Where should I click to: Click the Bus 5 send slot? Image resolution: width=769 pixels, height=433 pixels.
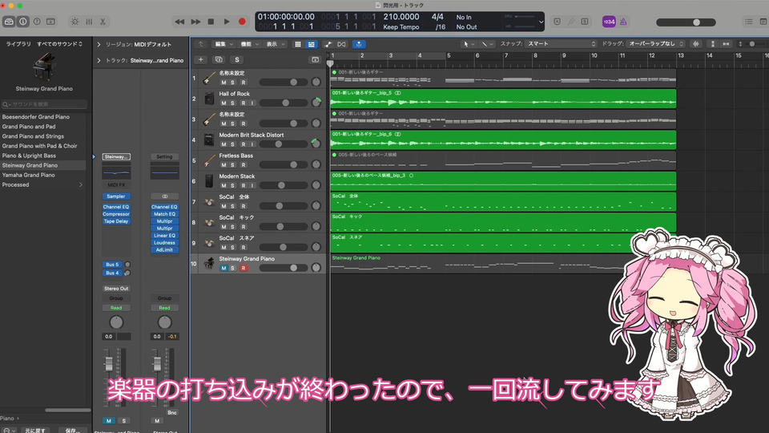click(x=112, y=265)
